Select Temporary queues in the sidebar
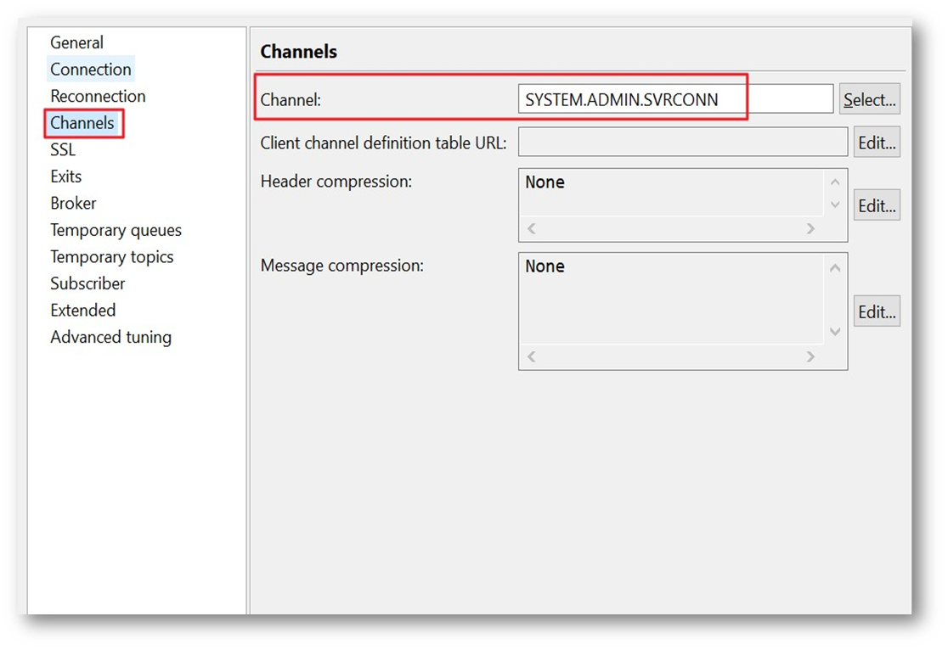This screenshot has height=650, width=948. [x=116, y=230]
